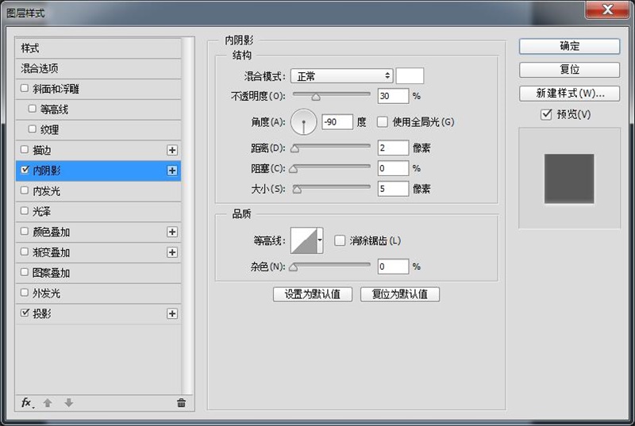Image resolution: width=635 pixels, height=426 pixels.
Task: Click the plus icon beside 颜色叠加
Action: pyautogui.click(x=172, y=232)
